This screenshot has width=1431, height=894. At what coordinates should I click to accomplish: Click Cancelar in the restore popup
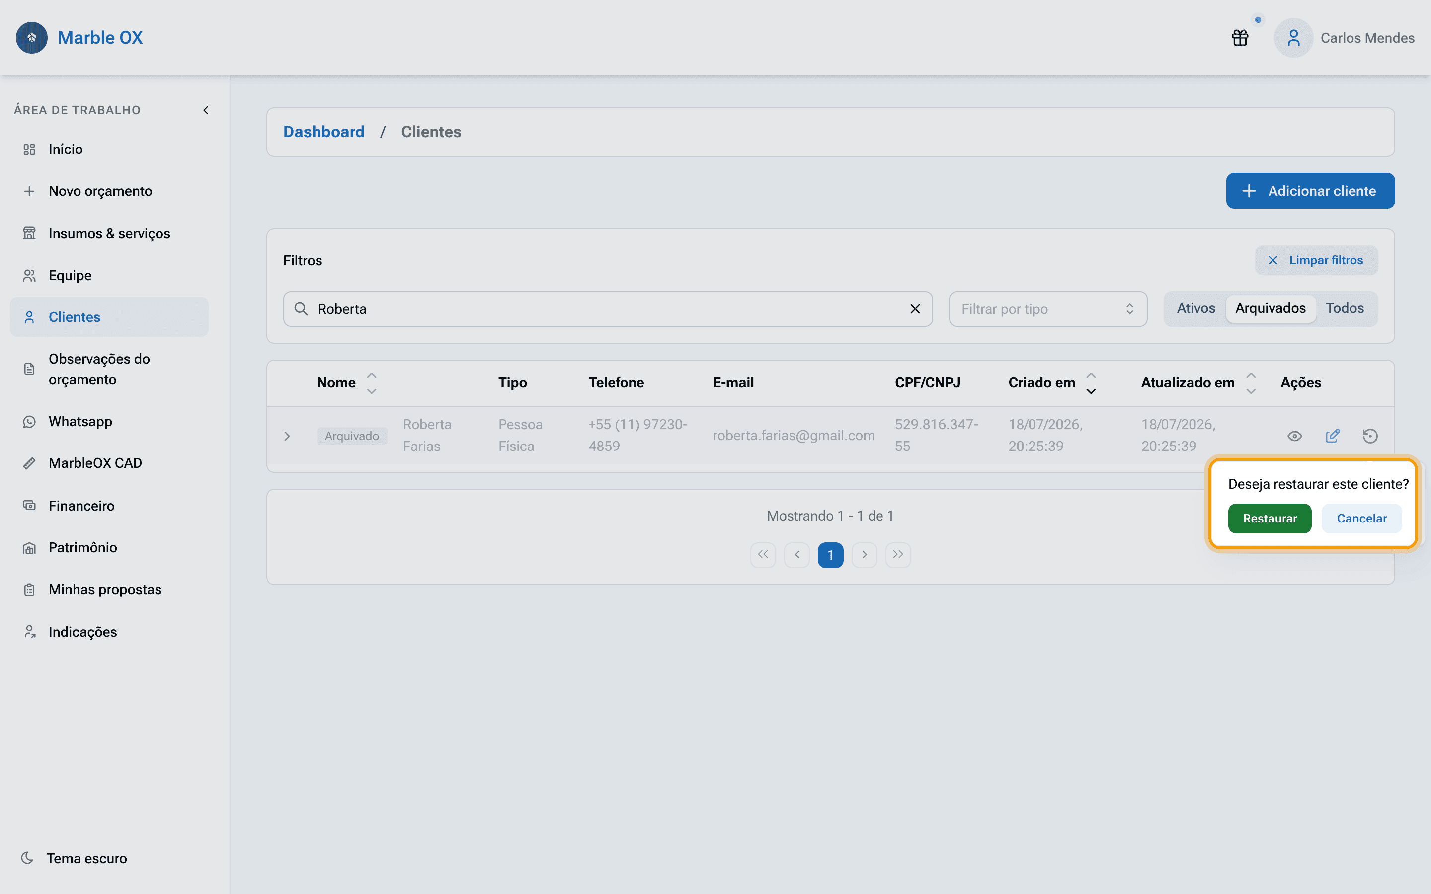(1361, 519)
